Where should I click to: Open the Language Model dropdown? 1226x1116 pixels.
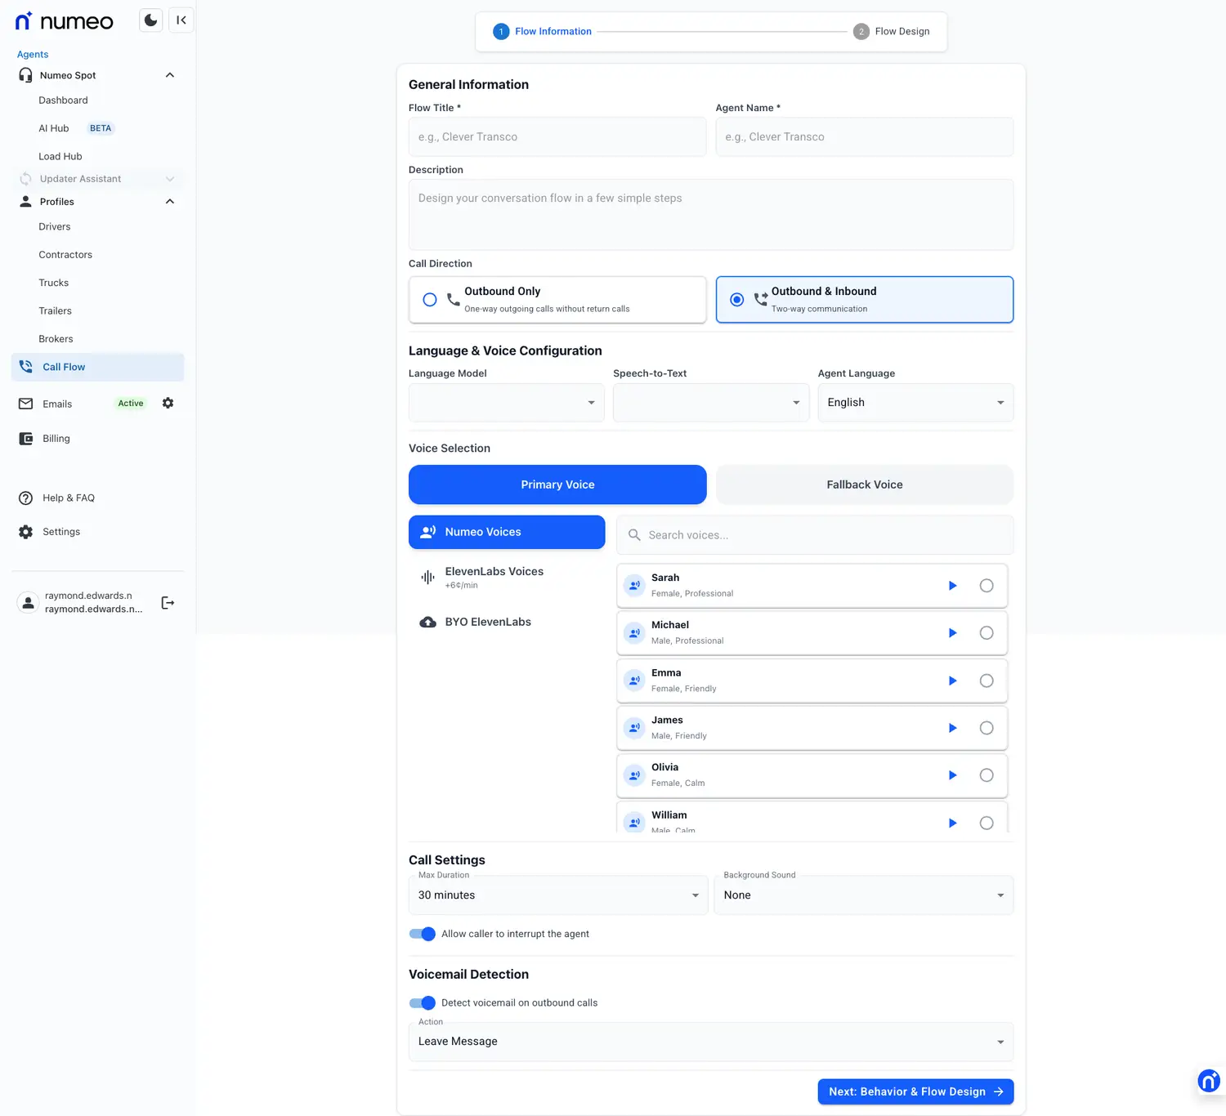[506, 403]
